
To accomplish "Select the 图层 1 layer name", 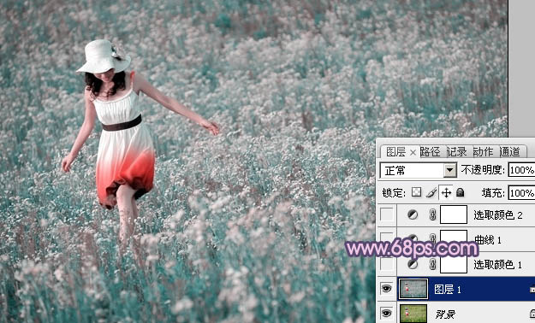I will (x=448, y=290).
